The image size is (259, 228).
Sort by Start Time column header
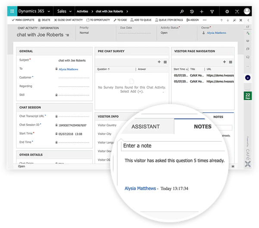click(181, 69)
